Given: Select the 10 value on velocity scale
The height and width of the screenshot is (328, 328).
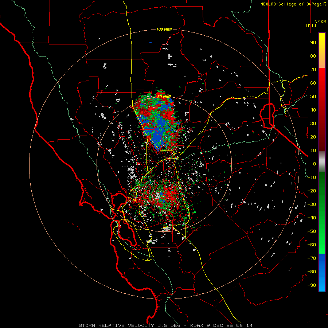Looking at the screenshot, I should click(x=313, y=151).
